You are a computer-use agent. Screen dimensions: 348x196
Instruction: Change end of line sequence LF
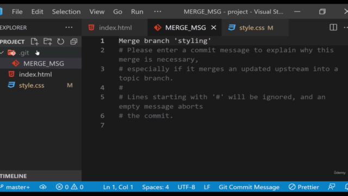tap(207, 187)
